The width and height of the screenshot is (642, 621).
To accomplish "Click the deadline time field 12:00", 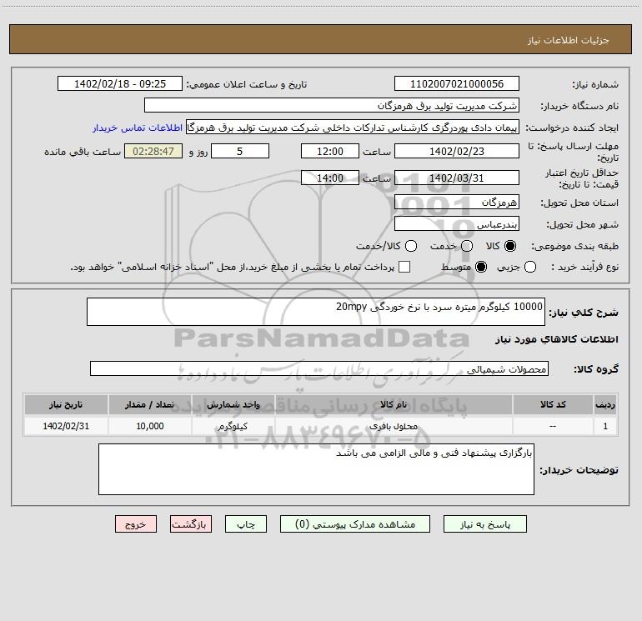I will (x=330, y=151).
